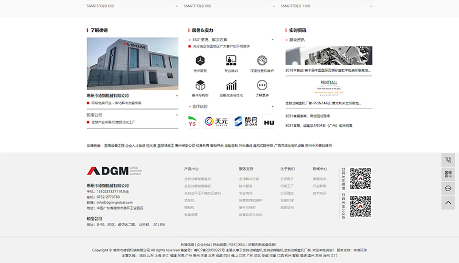Screen dimensions: 459x263
Task: Click the 全球产业布局-印度自动化工厂 text
Action: click(114, 122)
